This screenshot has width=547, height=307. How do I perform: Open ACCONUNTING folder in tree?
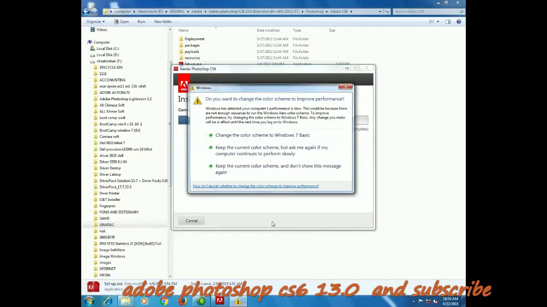pyautogui.click(x=112, y=80)
